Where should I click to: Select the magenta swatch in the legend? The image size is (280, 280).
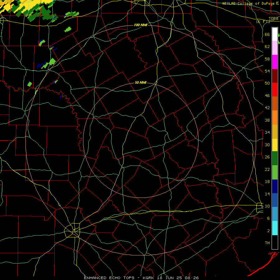click(x=275, y=62)
